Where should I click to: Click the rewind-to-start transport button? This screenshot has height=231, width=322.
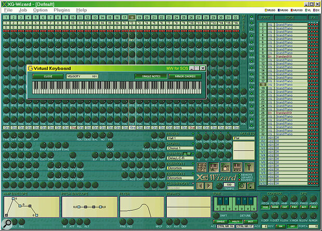point(200,186)
